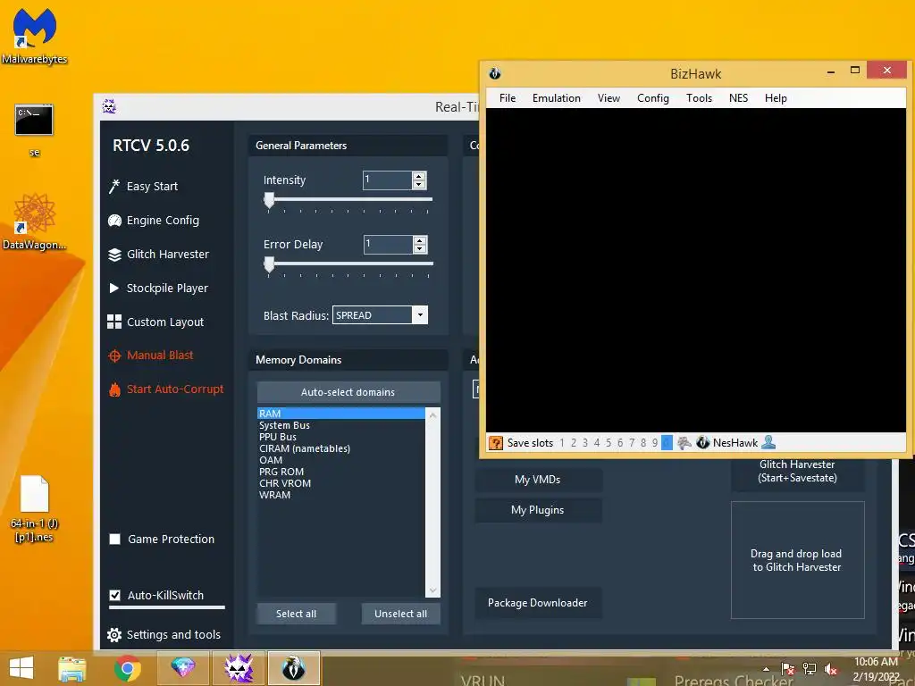Screen dimensions: 915x686
Task: Open Glitch Harvester layers icon
Action: [114, 255]
